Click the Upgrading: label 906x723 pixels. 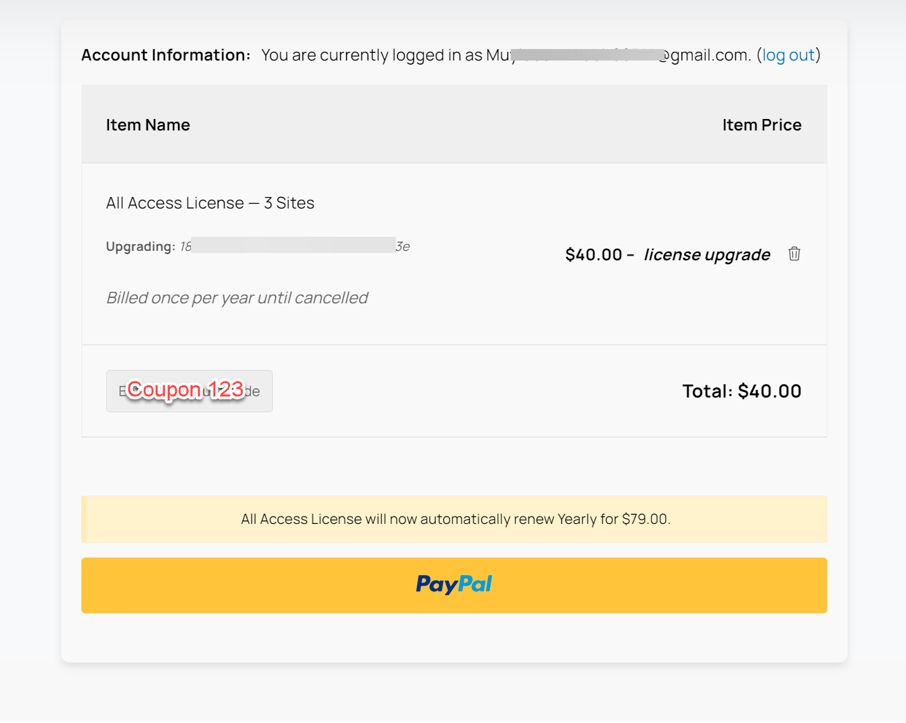click(x=140, y=247)
